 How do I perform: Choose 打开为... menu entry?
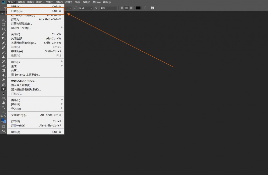(x=36, y=19)
